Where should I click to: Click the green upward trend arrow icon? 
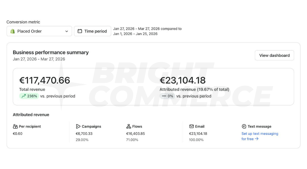24,96
